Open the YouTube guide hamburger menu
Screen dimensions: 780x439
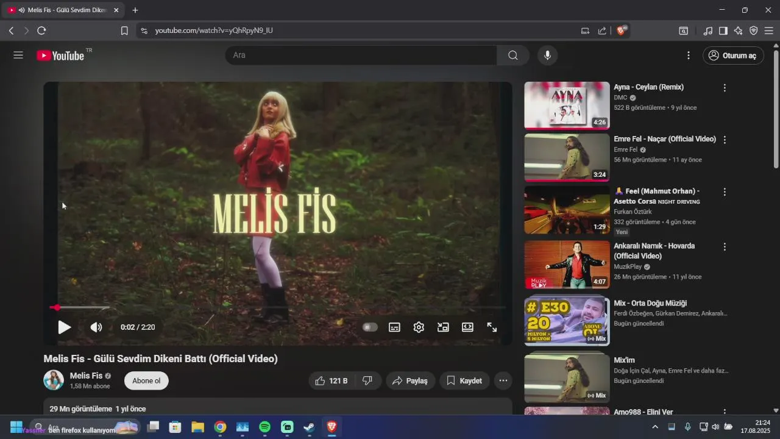18,55
